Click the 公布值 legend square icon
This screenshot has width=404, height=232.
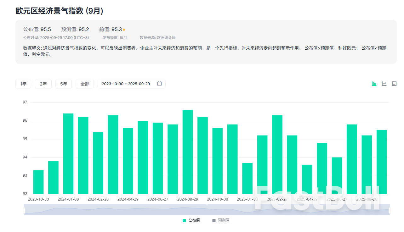[184, 220]
